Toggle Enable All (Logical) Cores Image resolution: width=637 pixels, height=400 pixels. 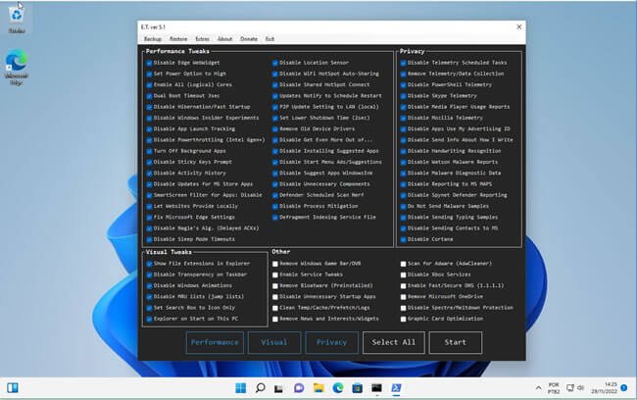pyautogui.click(x=149, y=85)
